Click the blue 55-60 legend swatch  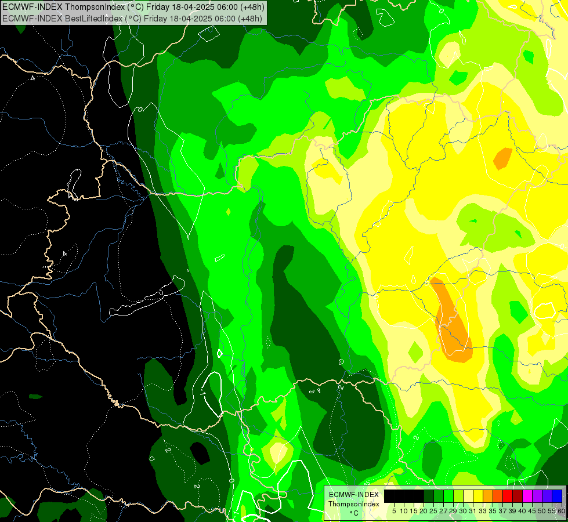pyautogui.click(x=557, y=496)
